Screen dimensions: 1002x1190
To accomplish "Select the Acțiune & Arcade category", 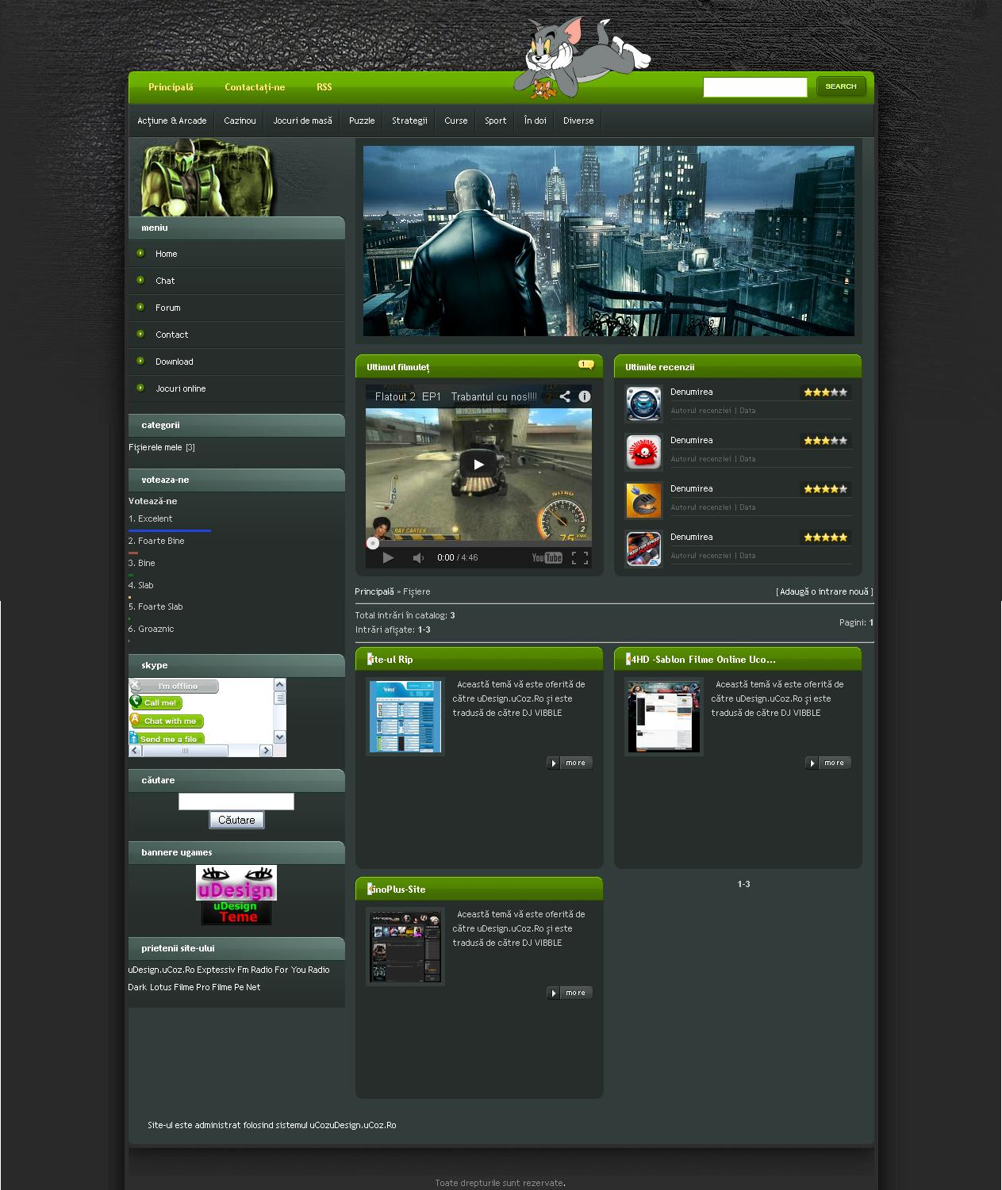I will [x=172, y=121].
